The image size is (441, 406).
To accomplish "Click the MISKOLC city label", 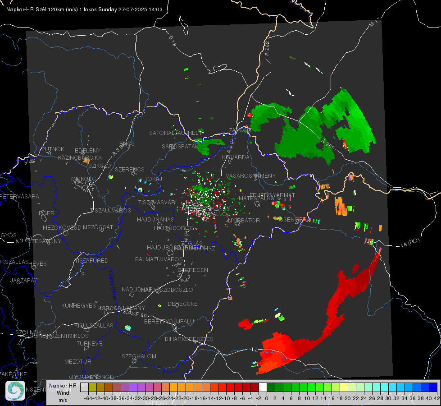I will (x=83, y=179).
